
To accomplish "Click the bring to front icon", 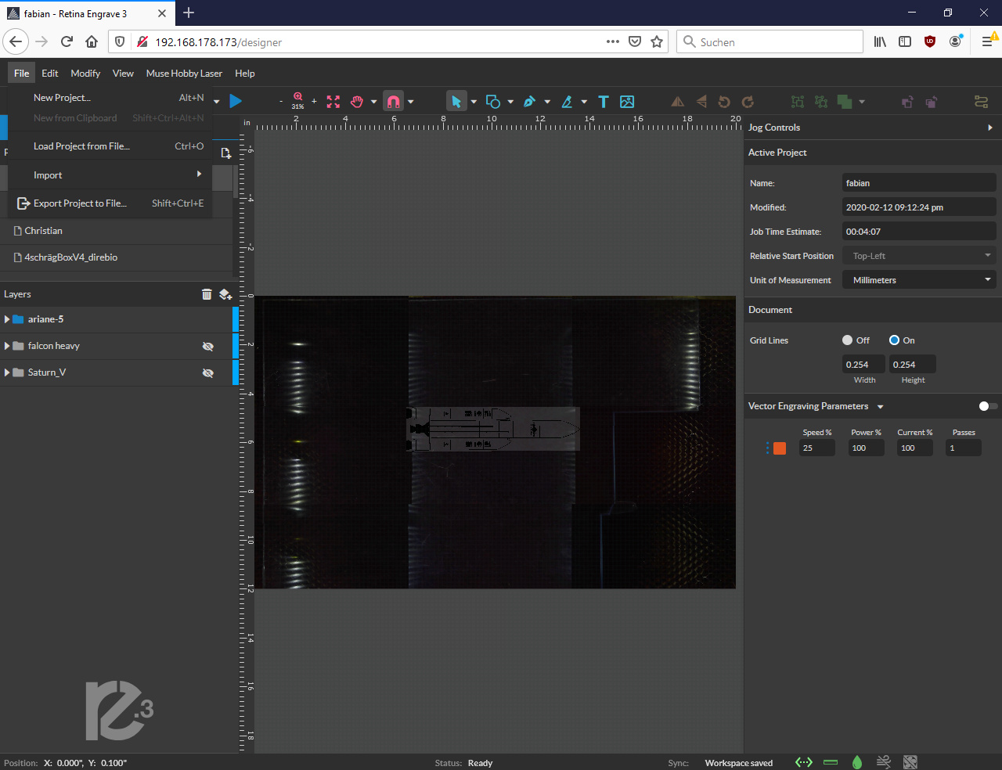I will tap(907, 102).
